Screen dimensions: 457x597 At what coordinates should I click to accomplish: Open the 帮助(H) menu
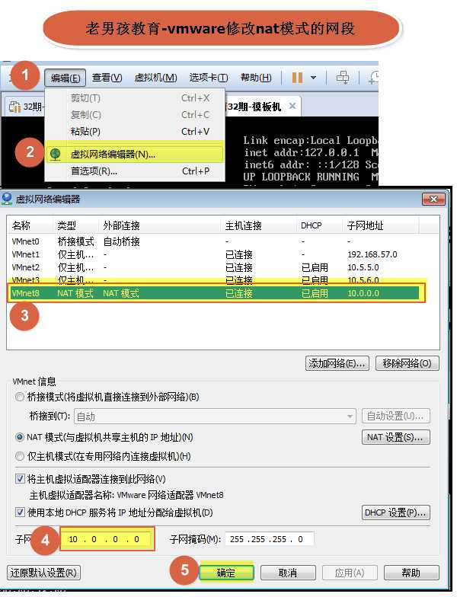click(x=256, y=78)
